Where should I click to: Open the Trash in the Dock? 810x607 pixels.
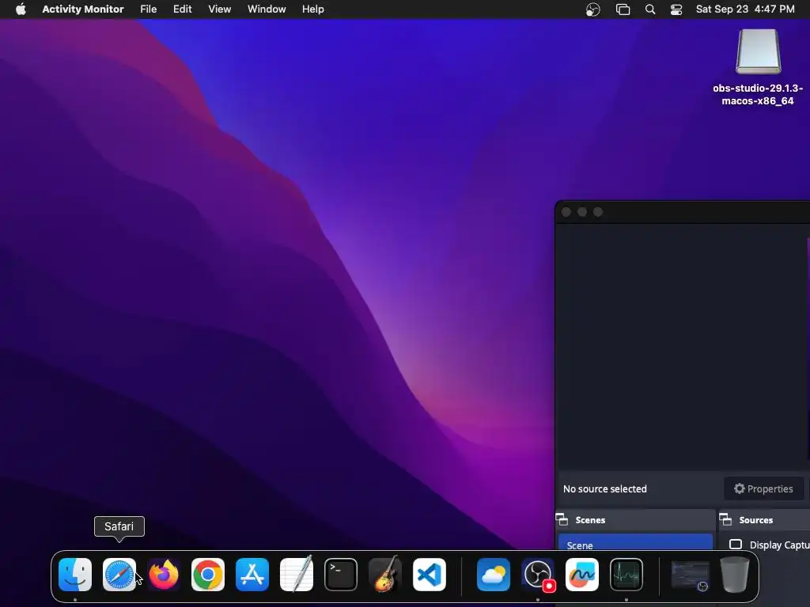click(735, 575)
